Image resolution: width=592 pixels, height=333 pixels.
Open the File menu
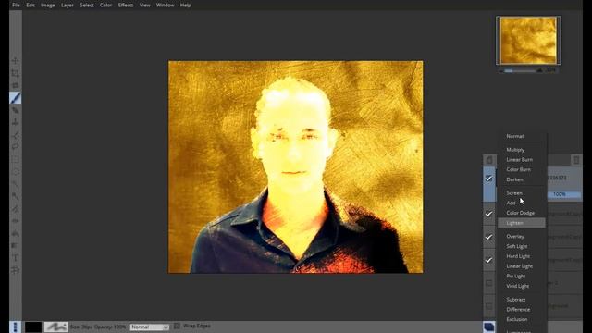click(x=16, y=6)
